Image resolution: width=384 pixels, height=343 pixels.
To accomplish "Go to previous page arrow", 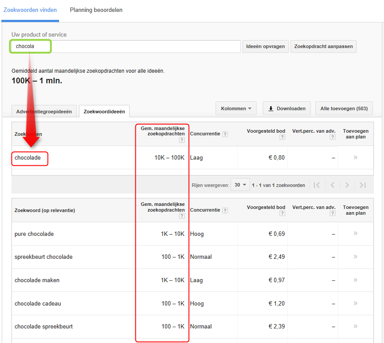I will coord(332,185).
